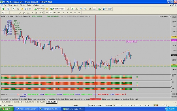The width and height of the screenshot is (177, 111).
Task: Open the MetaEditor yellow diamond icon
Action: tap(47, 9)
